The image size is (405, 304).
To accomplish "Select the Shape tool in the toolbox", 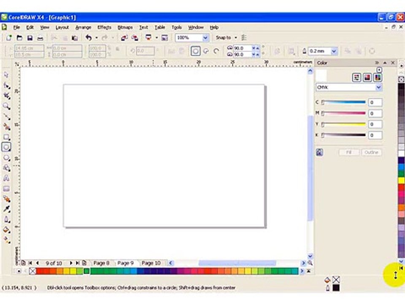I will click(6, 86).
